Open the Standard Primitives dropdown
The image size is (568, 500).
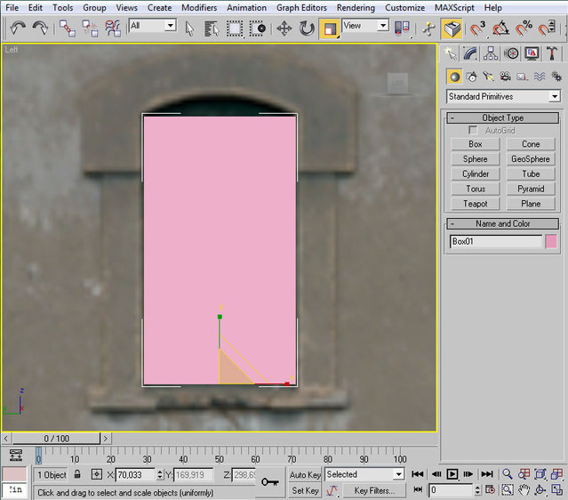click(x=503, y=96)
